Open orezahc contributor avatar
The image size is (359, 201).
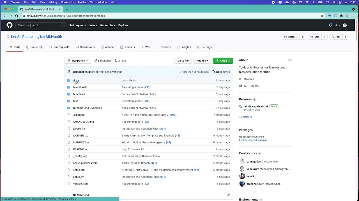click(x=242, y=184)
